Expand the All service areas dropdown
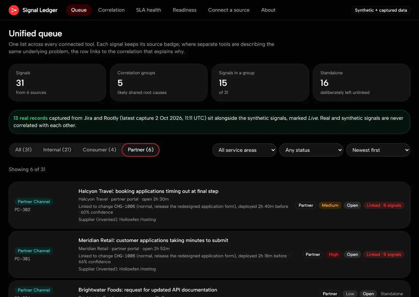 click(244, 150)
